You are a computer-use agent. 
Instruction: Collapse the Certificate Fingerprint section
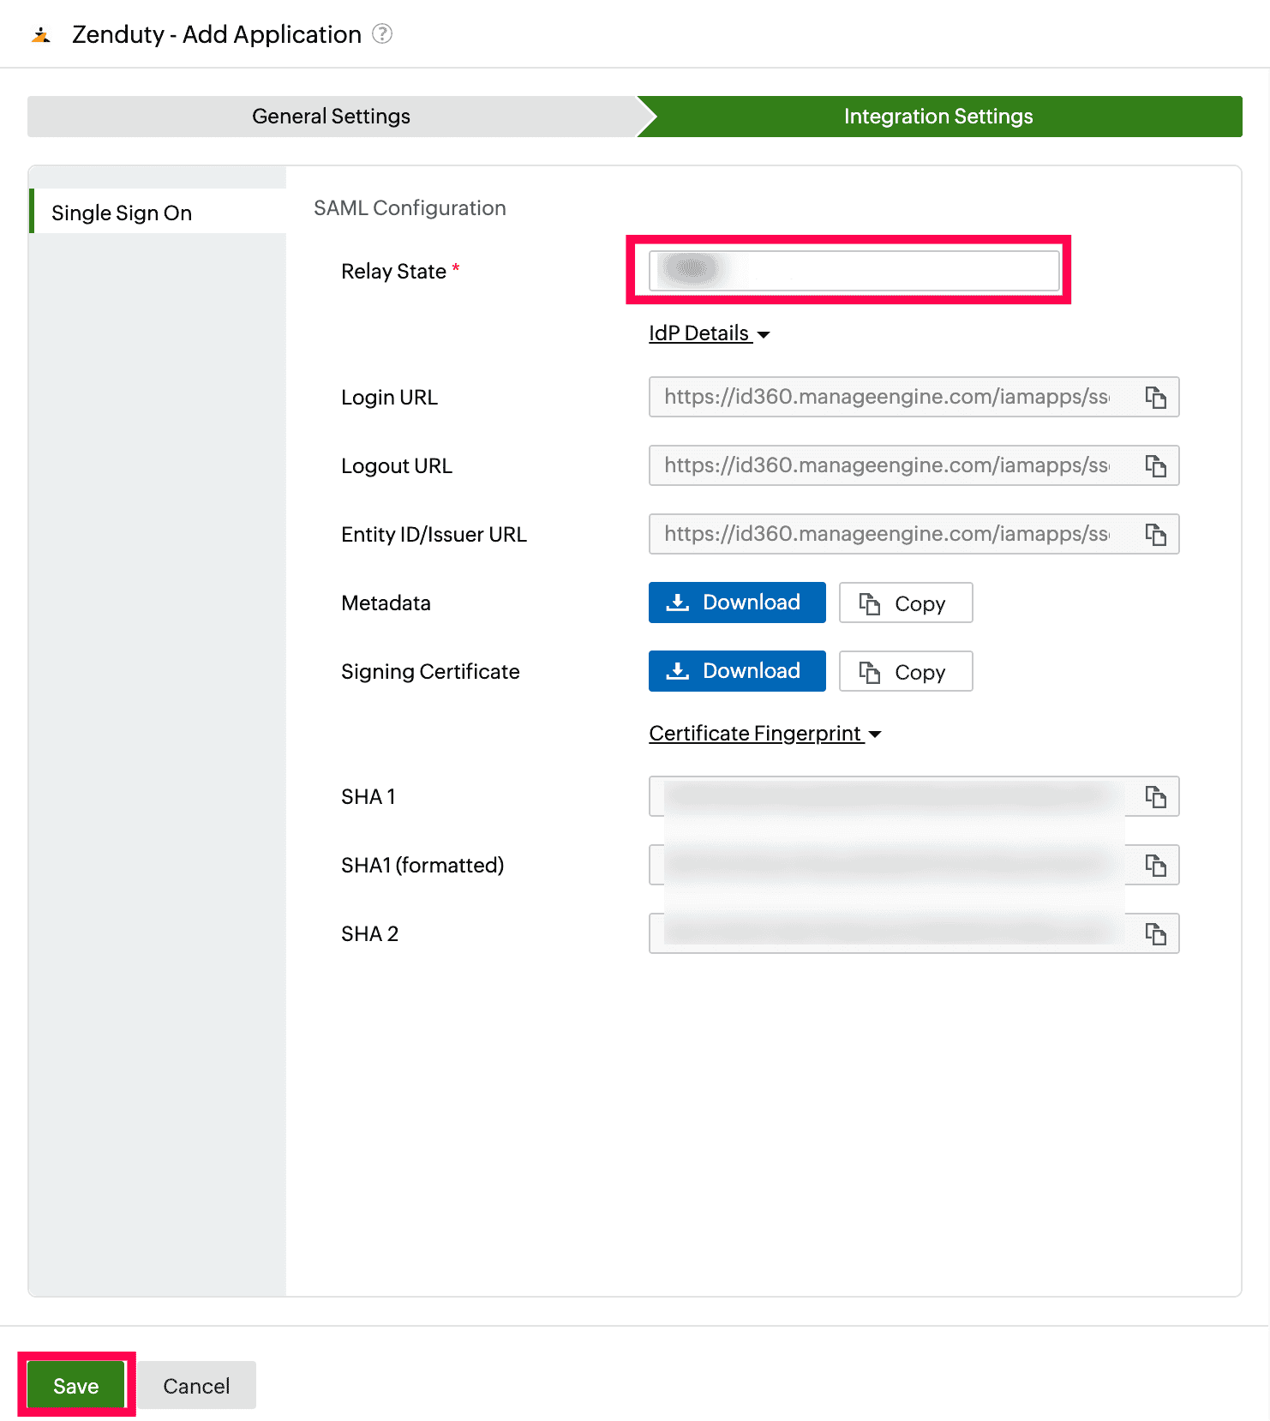[x=764, y=734]
